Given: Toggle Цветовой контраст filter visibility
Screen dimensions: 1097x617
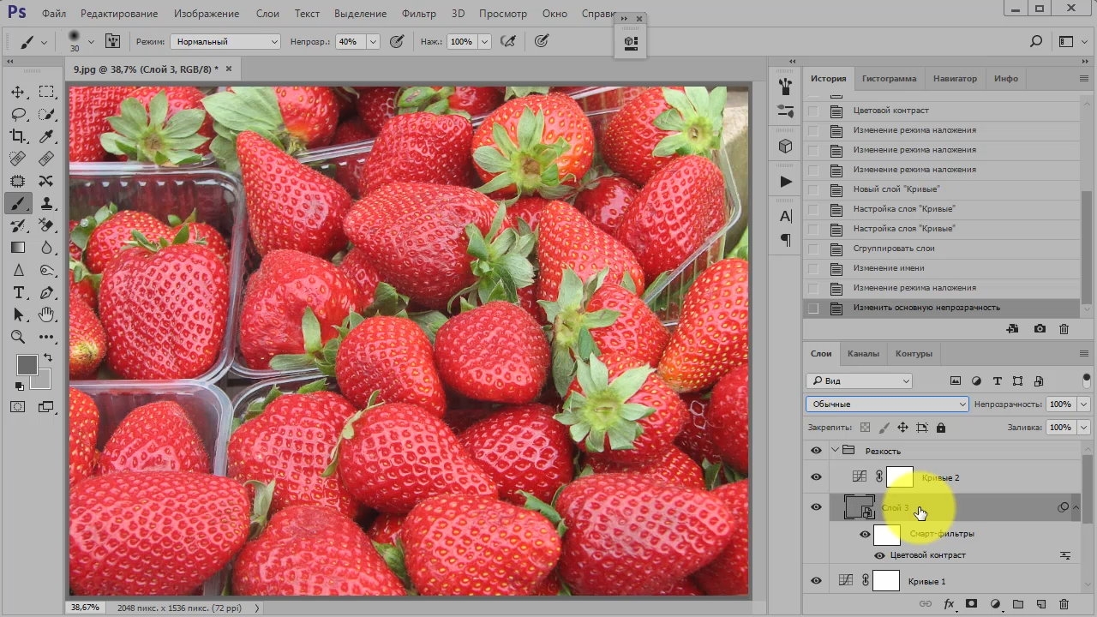Looking at the screenshot, I should (880, 555).
